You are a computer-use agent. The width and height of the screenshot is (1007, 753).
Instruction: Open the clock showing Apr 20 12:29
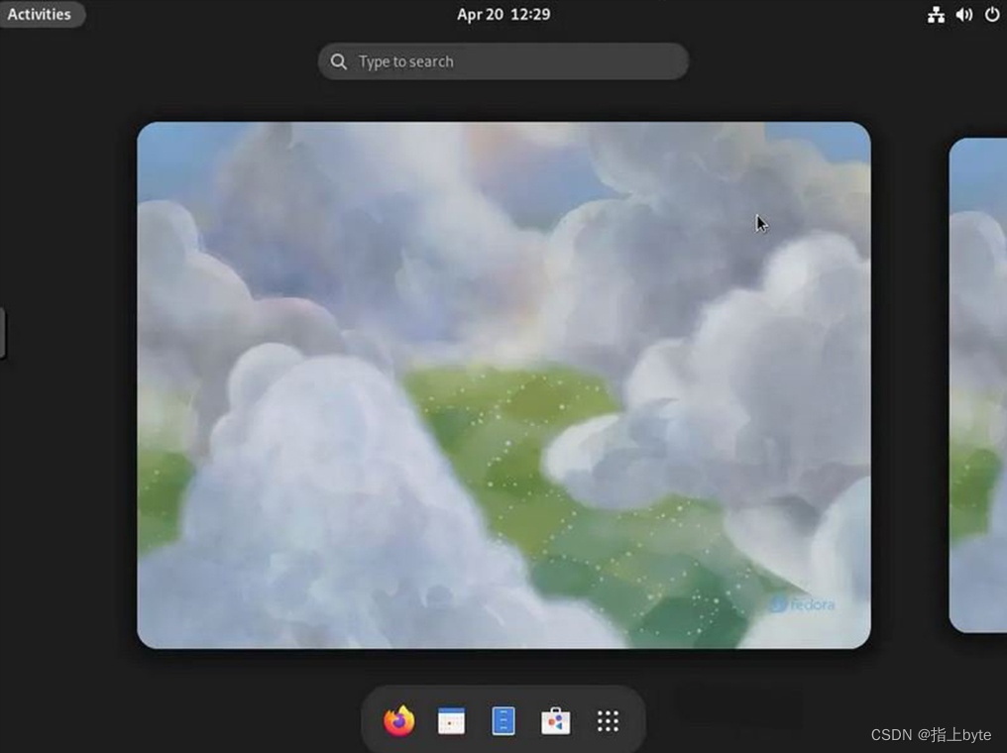point(503,14)
